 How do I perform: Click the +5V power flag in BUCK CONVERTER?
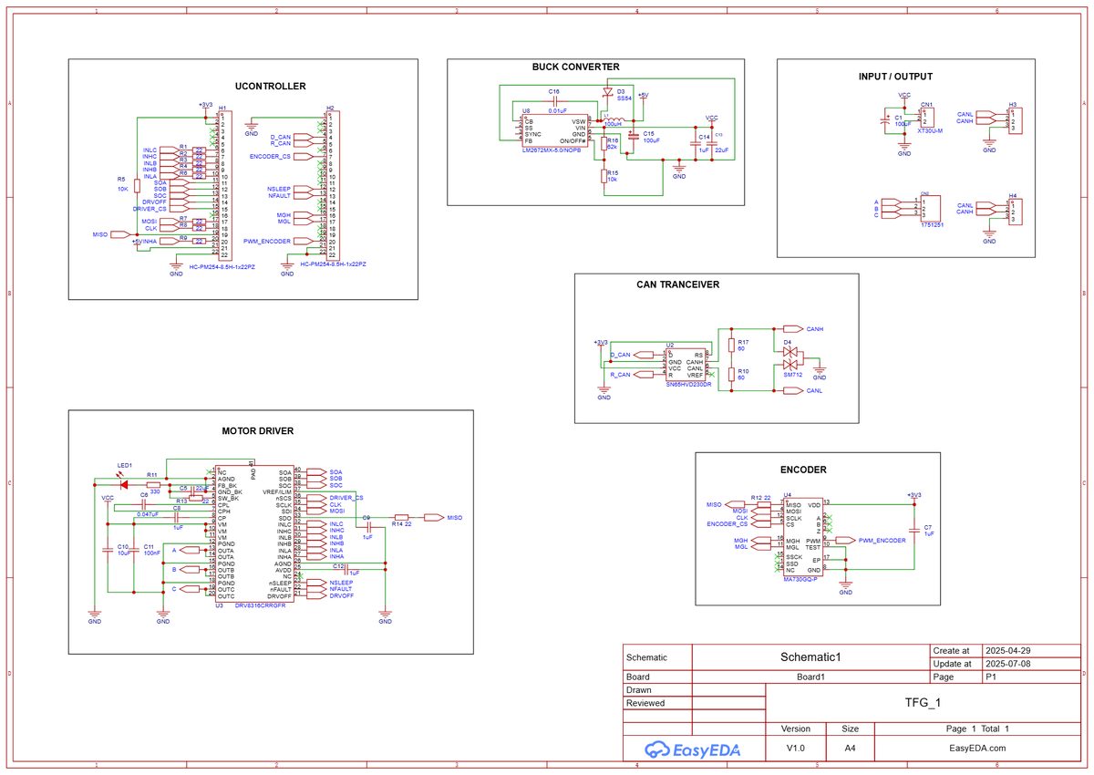643,96
